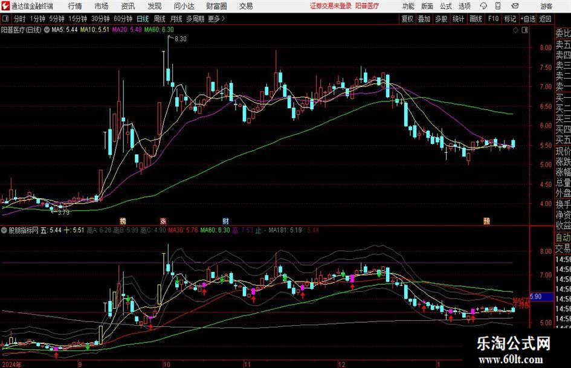
Task: Click the 多股 multi-stock button
Action: pos(441,19)
